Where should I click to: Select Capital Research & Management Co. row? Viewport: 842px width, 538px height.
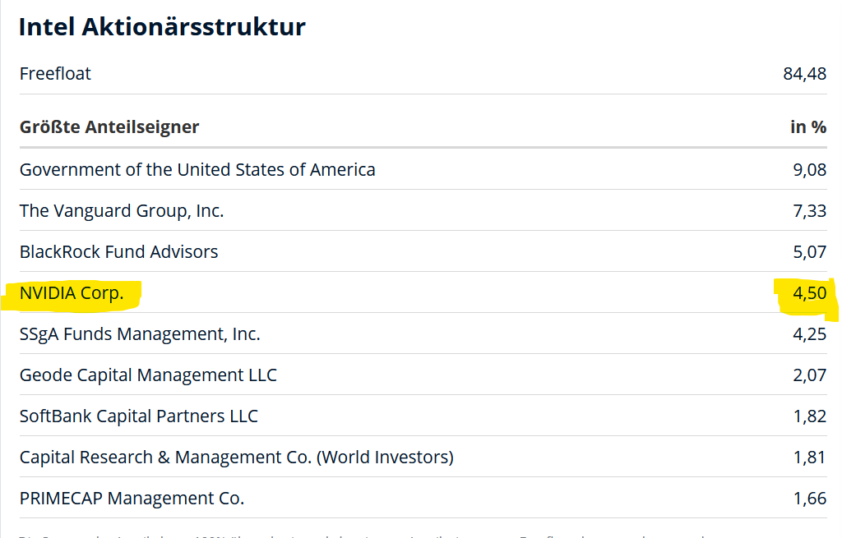coord(237,458)
